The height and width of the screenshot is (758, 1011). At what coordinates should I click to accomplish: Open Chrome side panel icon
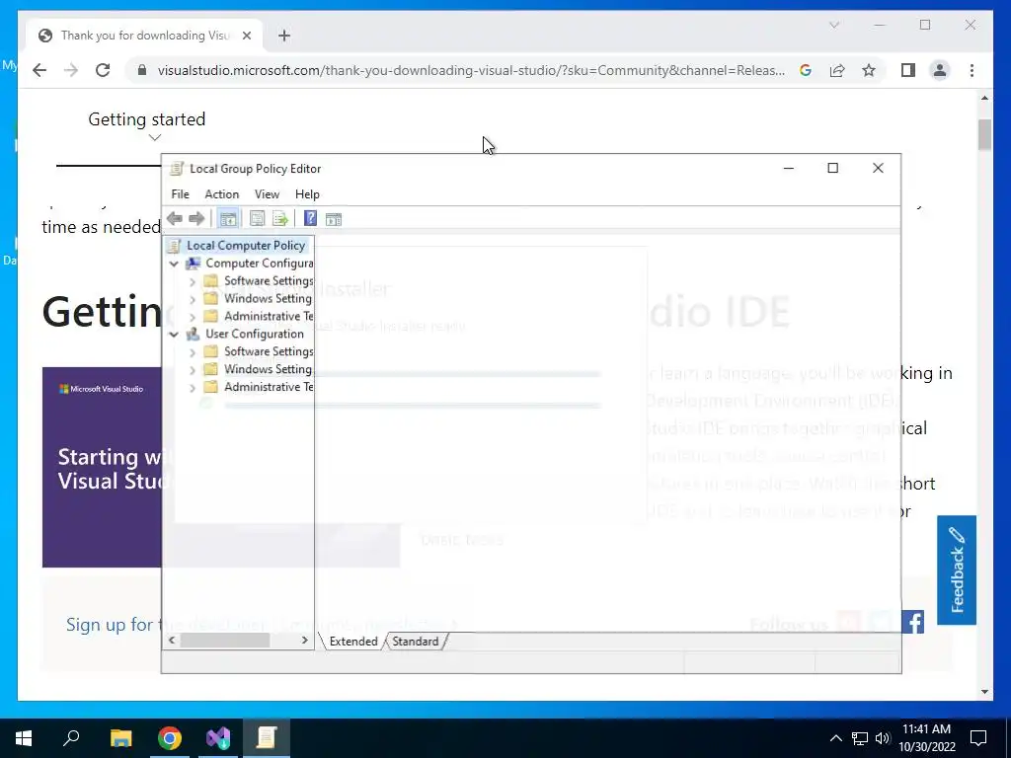908,70
